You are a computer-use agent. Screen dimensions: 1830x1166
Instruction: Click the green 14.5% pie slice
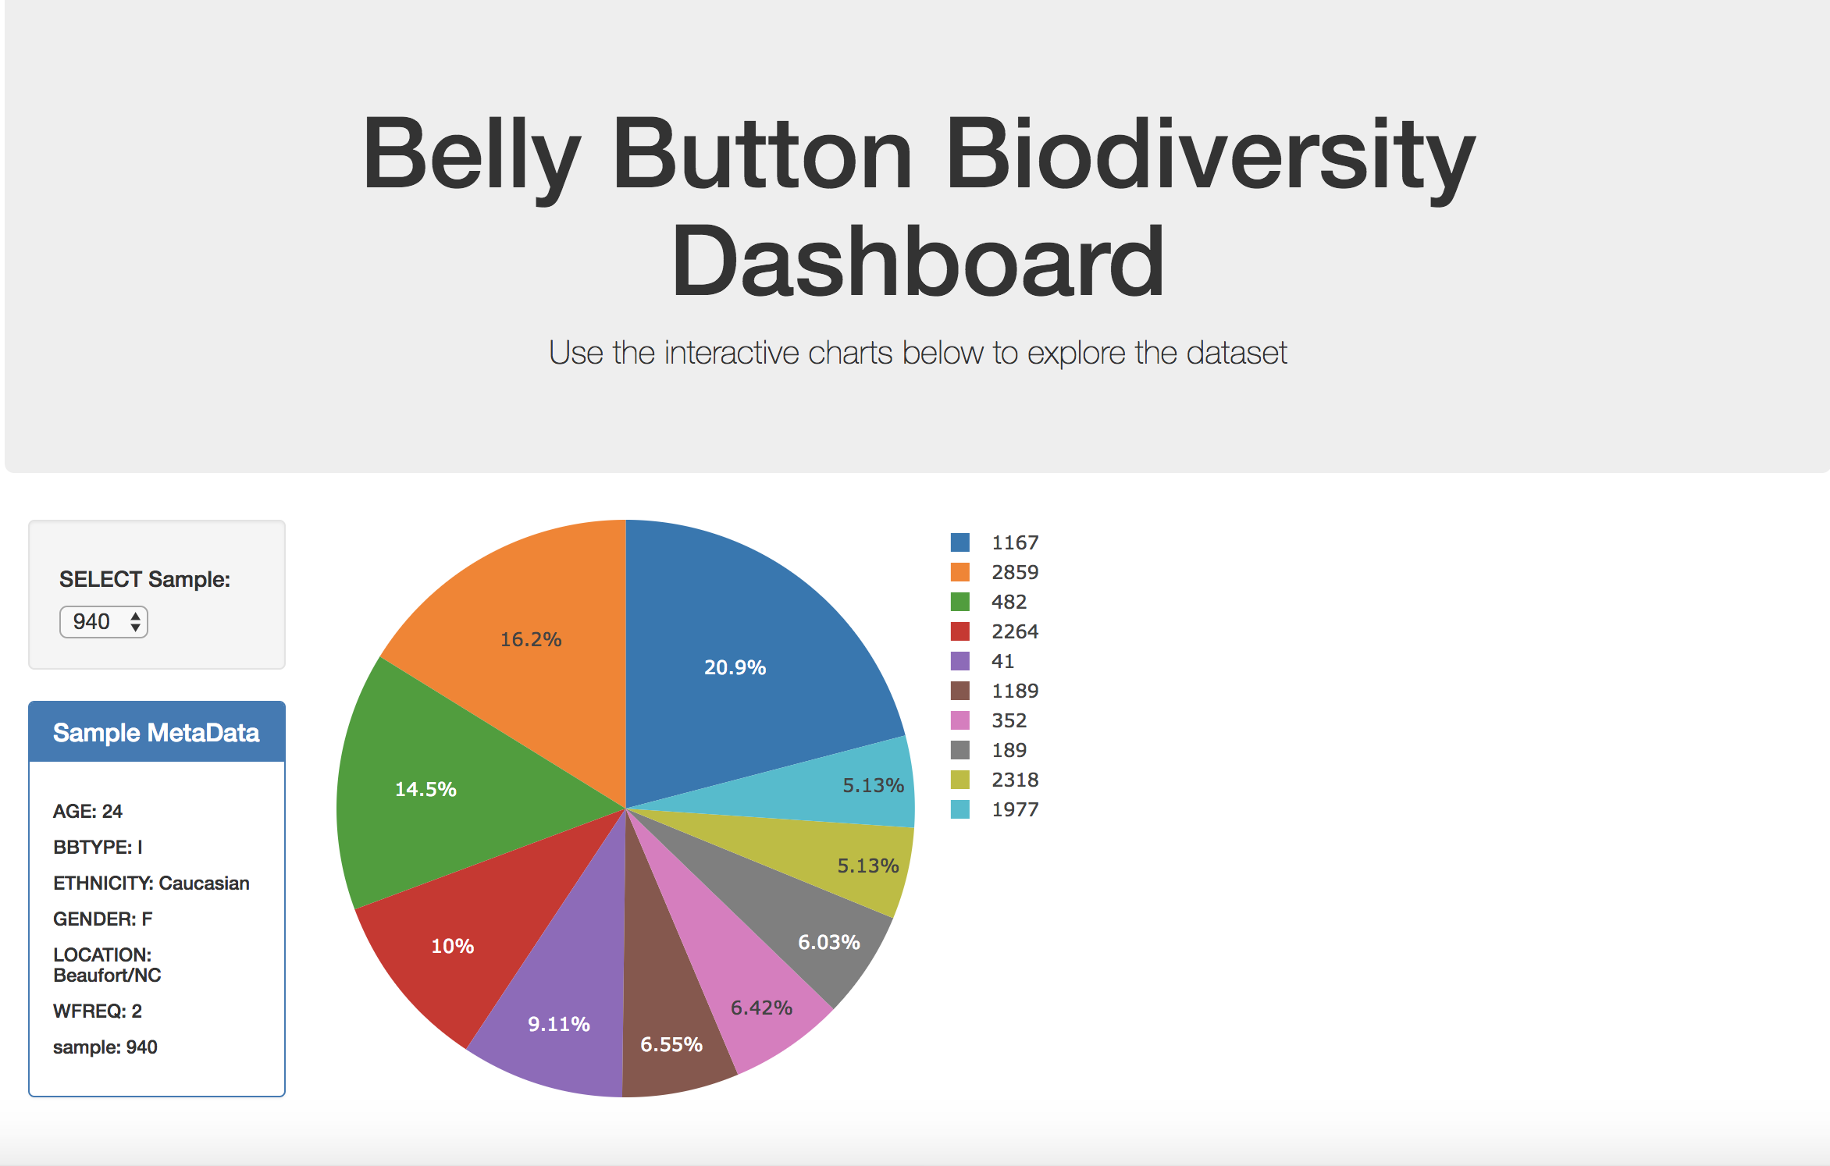click(437, 788)
